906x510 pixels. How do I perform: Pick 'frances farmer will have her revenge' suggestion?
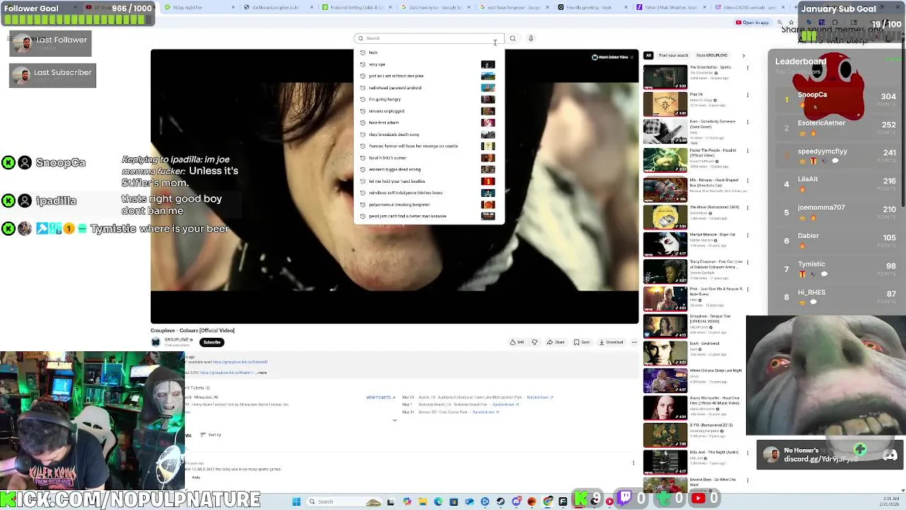[428, 146]
